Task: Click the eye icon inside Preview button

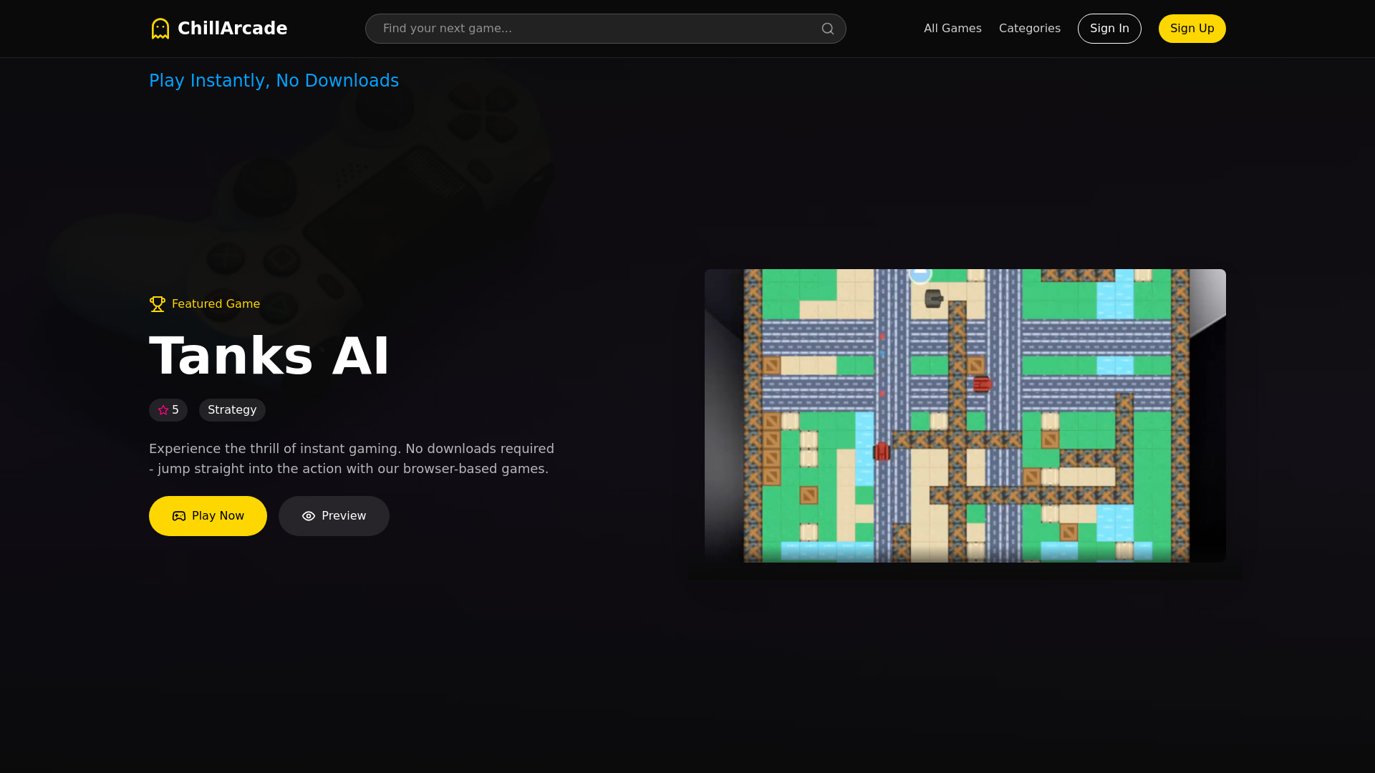Action: click(x=309, y=515)
